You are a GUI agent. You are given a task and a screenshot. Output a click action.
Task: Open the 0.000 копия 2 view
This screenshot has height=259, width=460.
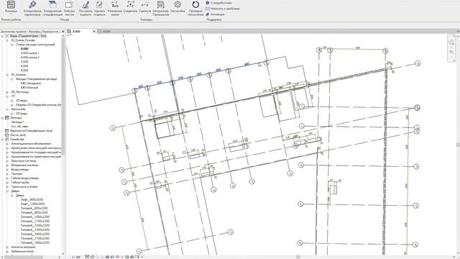(x=30, y=58)
